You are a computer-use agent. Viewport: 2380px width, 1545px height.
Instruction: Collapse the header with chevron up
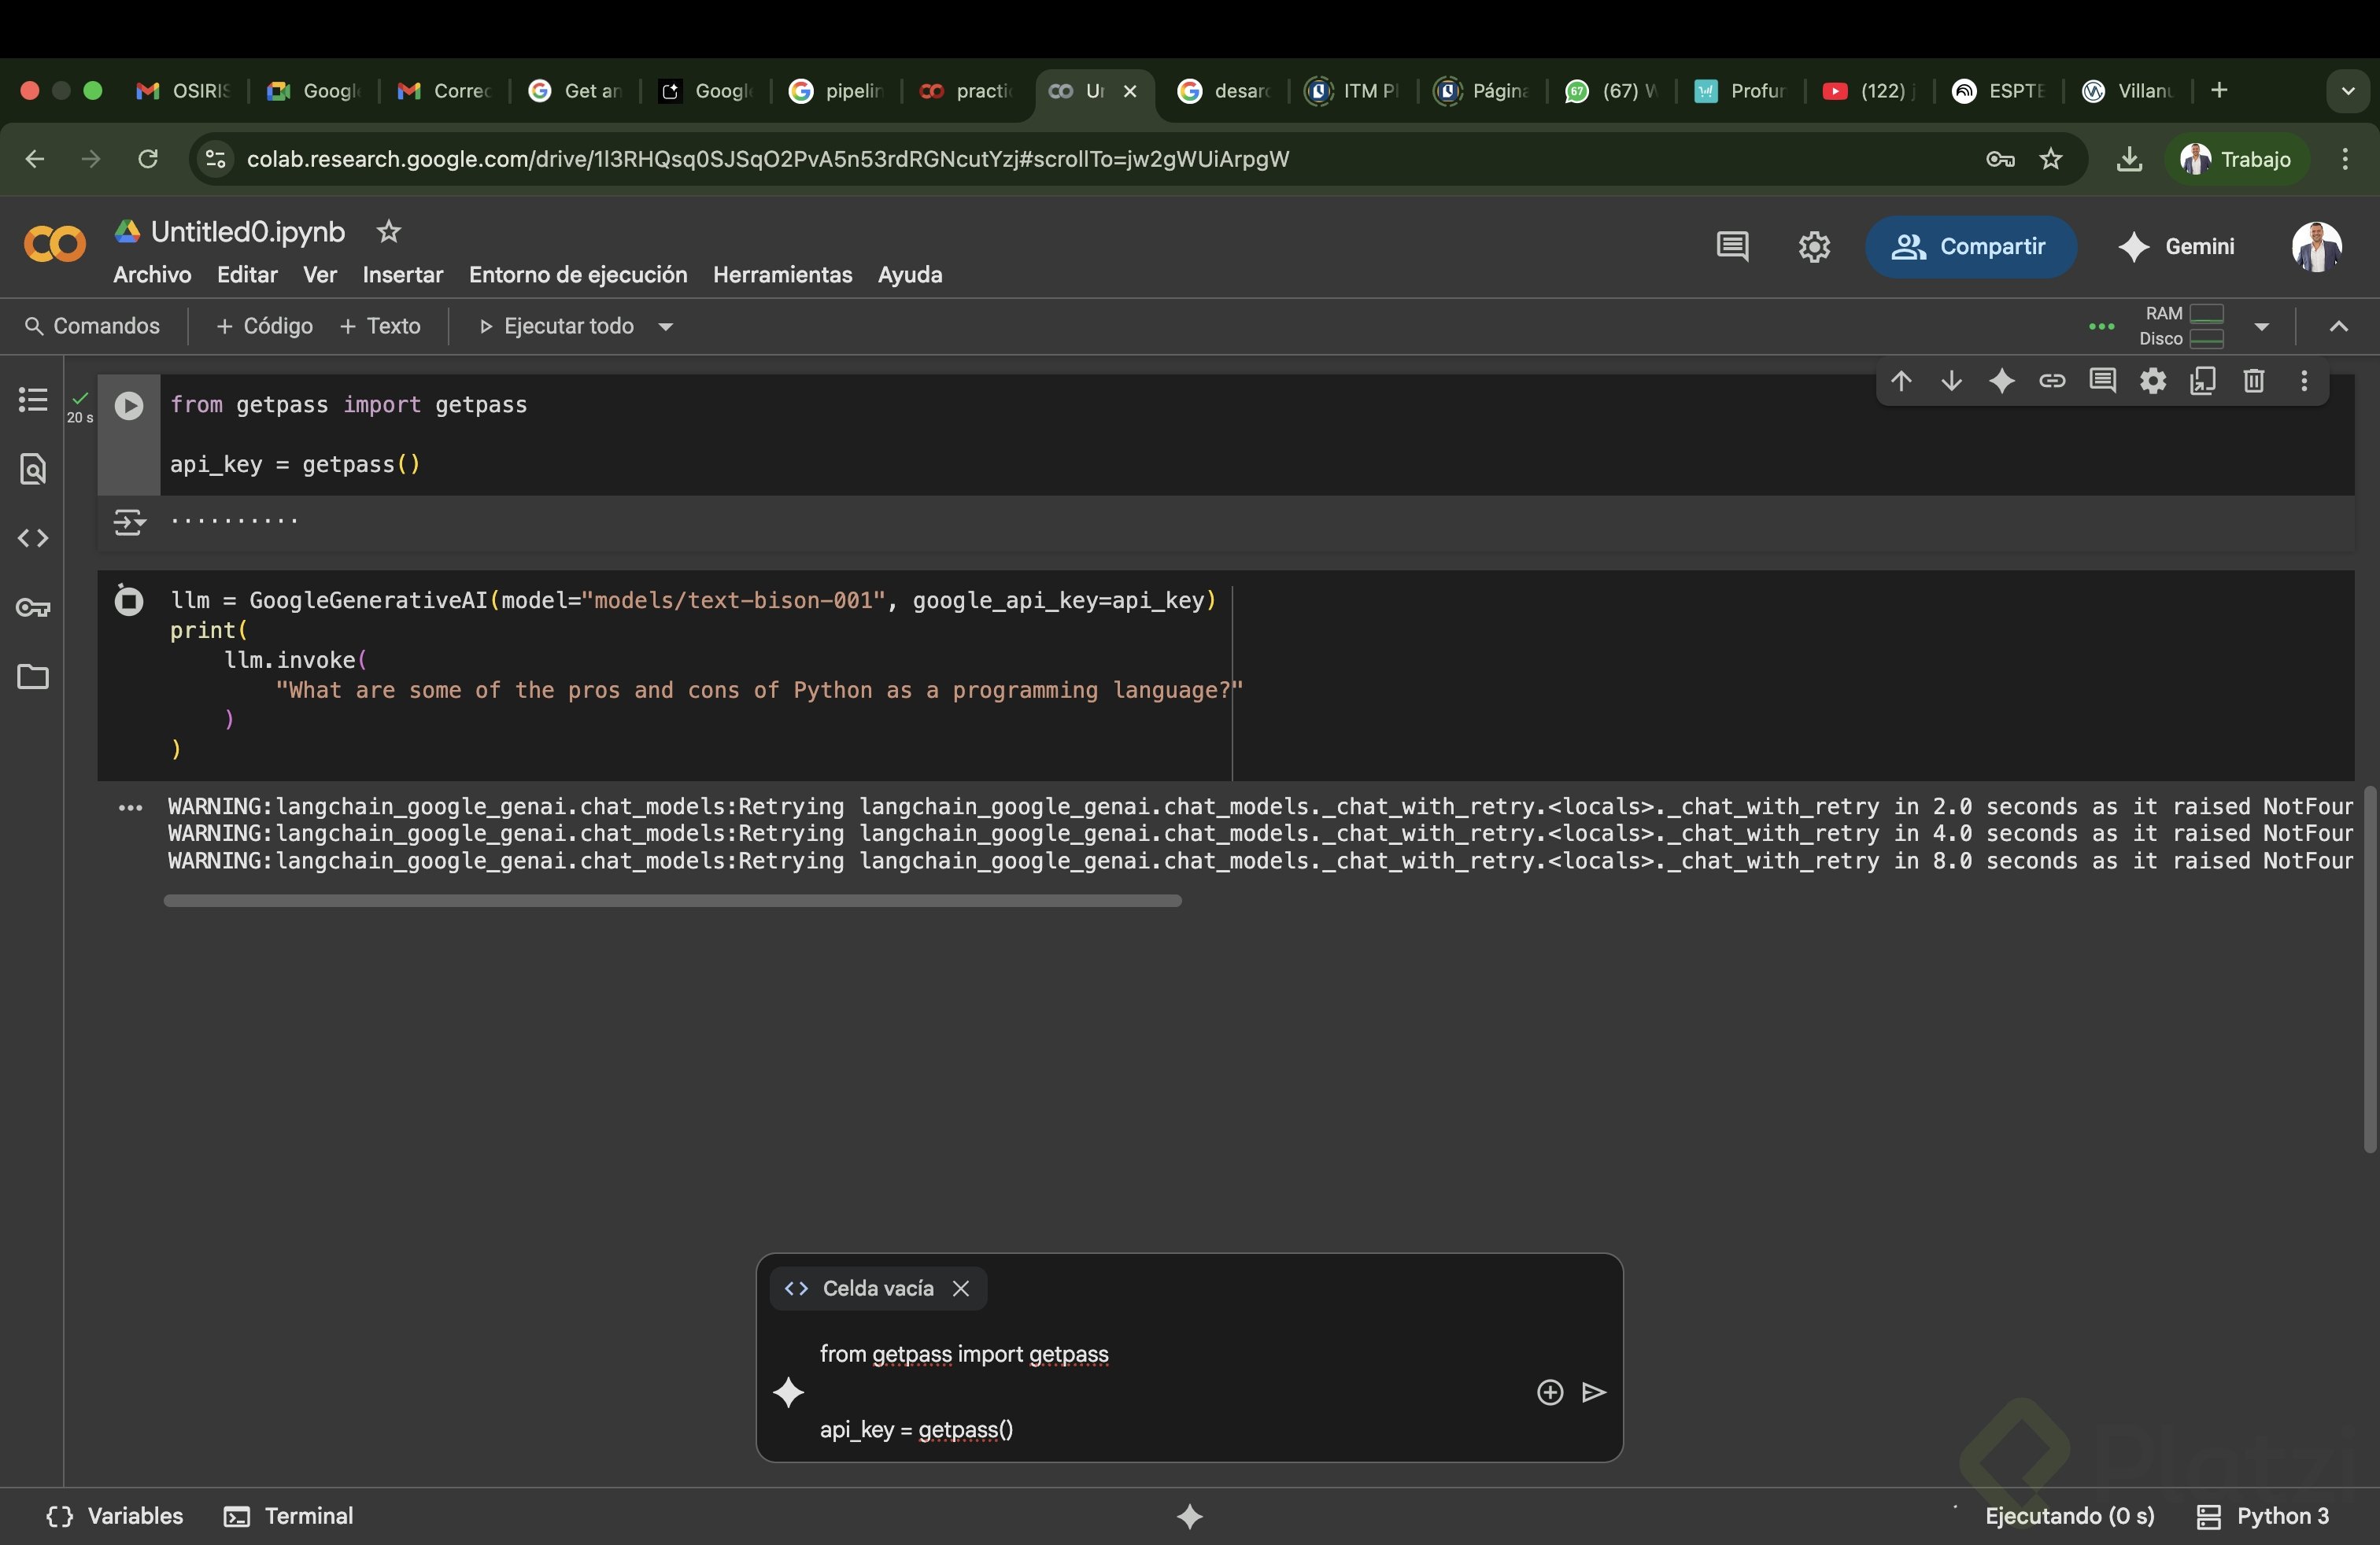coord(2338,326)
